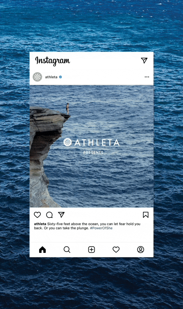Click diver standing on cliff edge
Image resolution: width=183 pixels, height=309 pixels.
click(67, 109)
